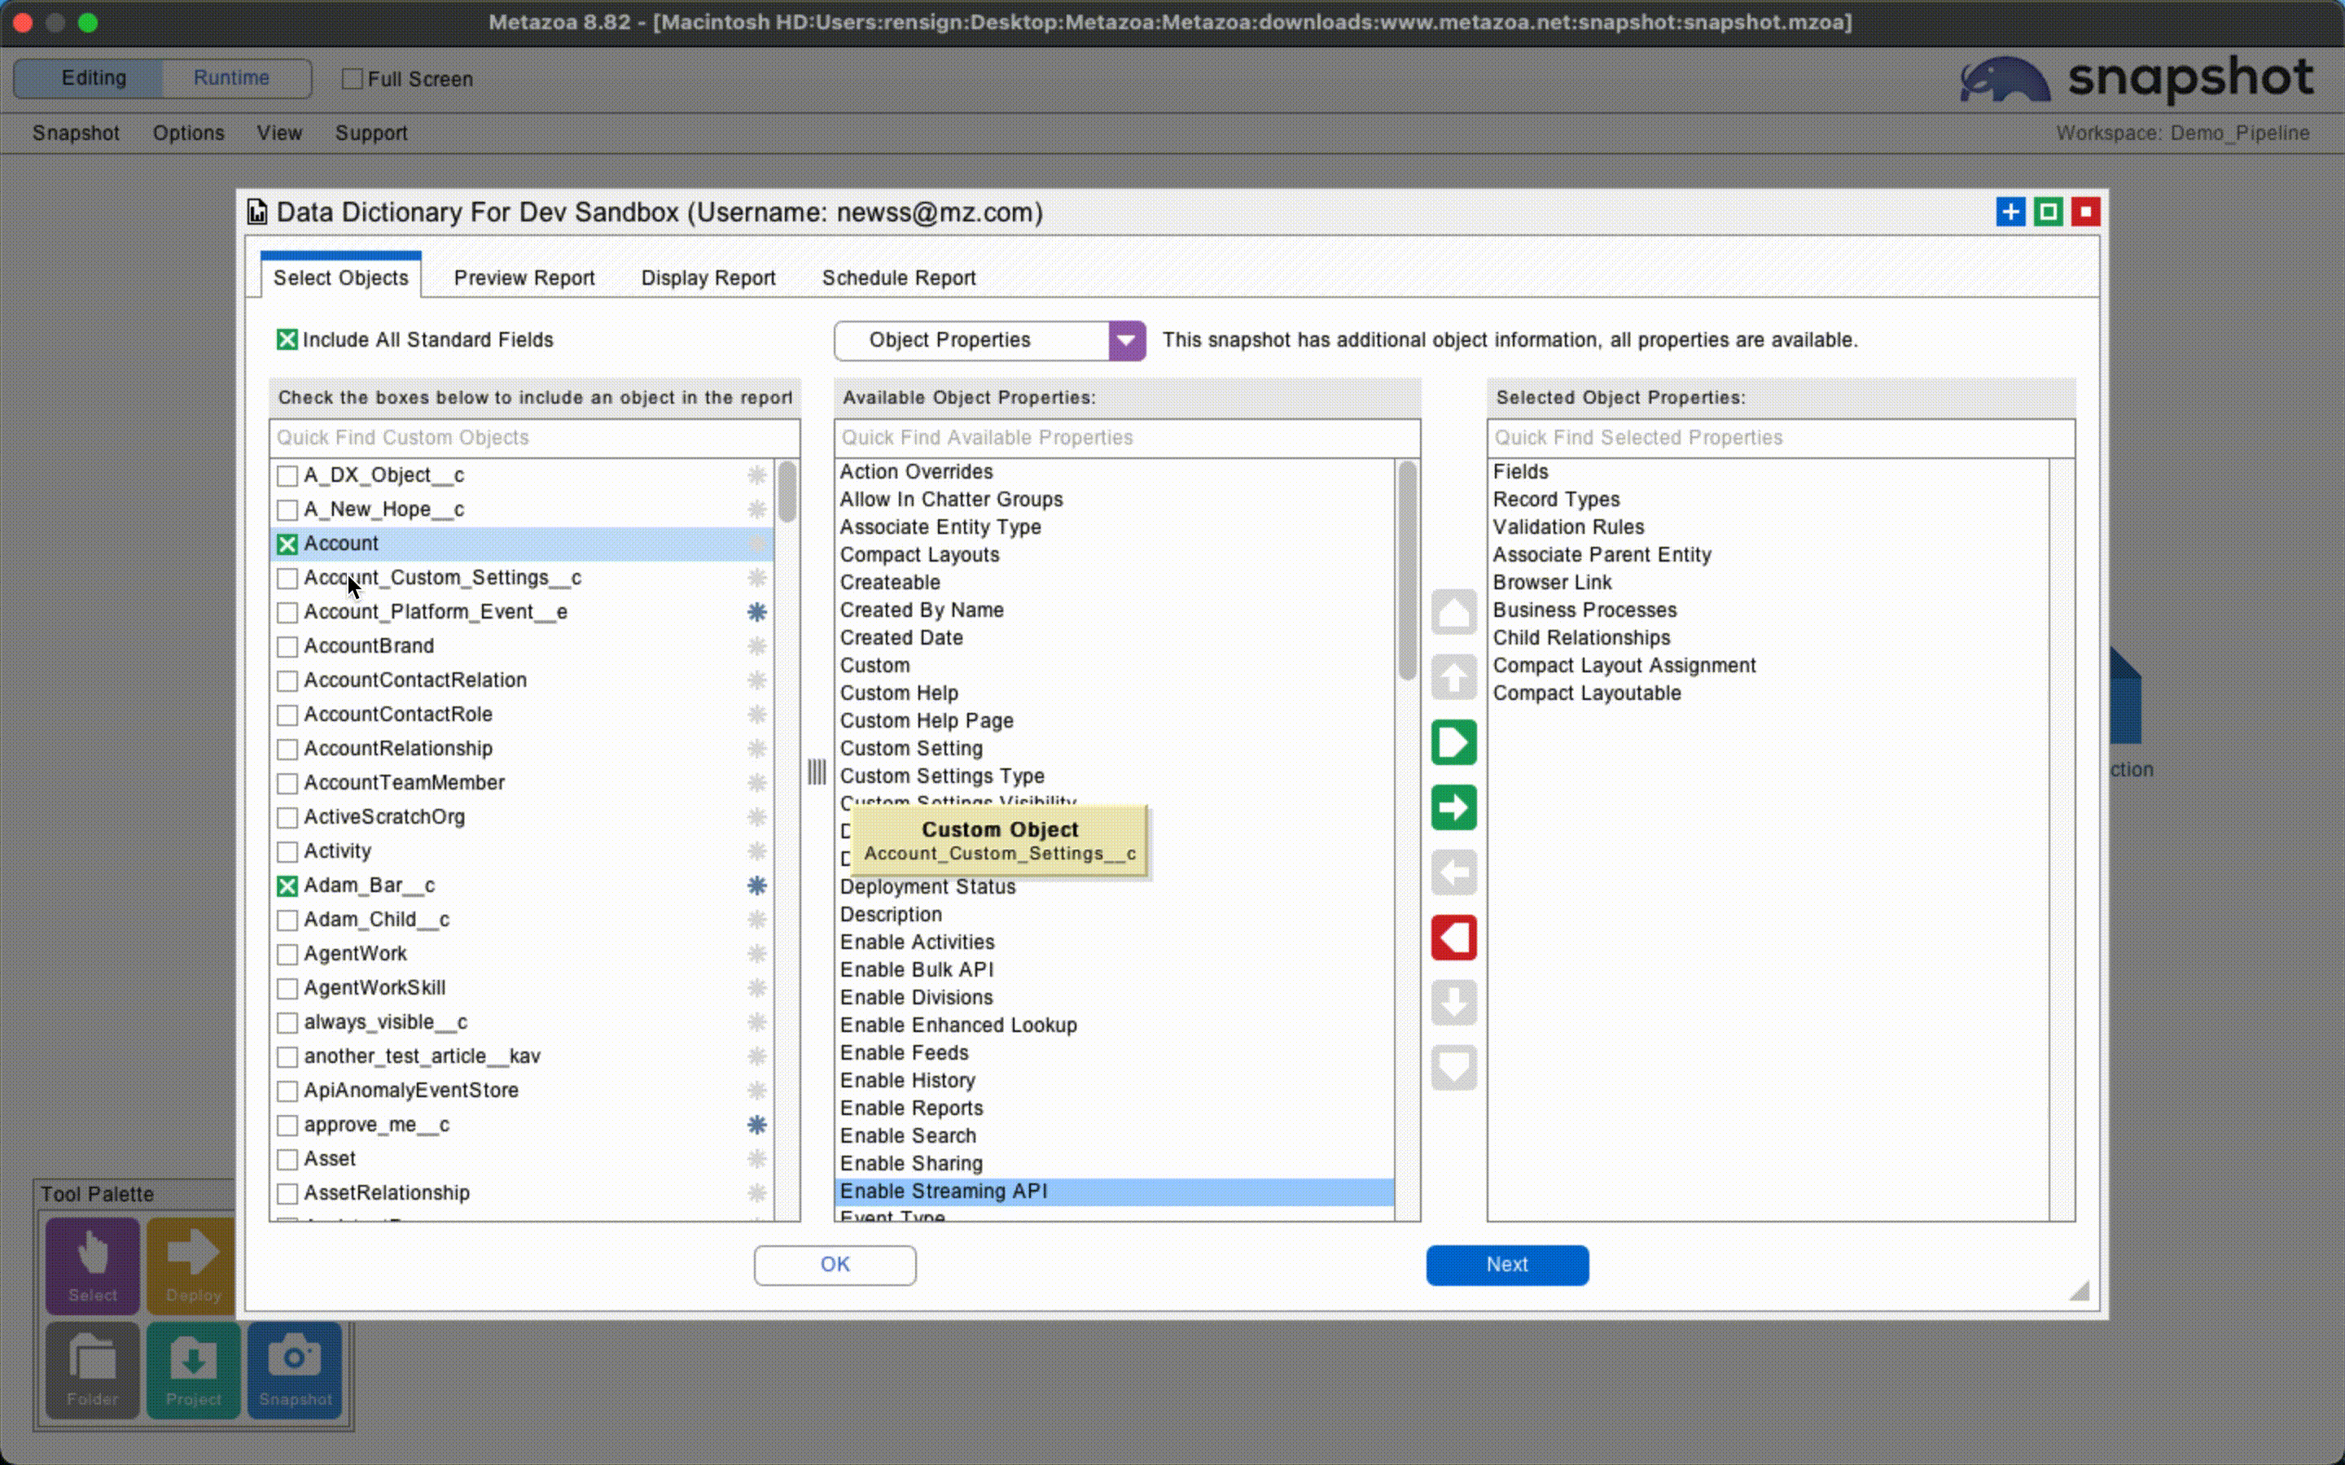
Task: Open the View menu
Action: pyautogui.click(x=279, y=133)
